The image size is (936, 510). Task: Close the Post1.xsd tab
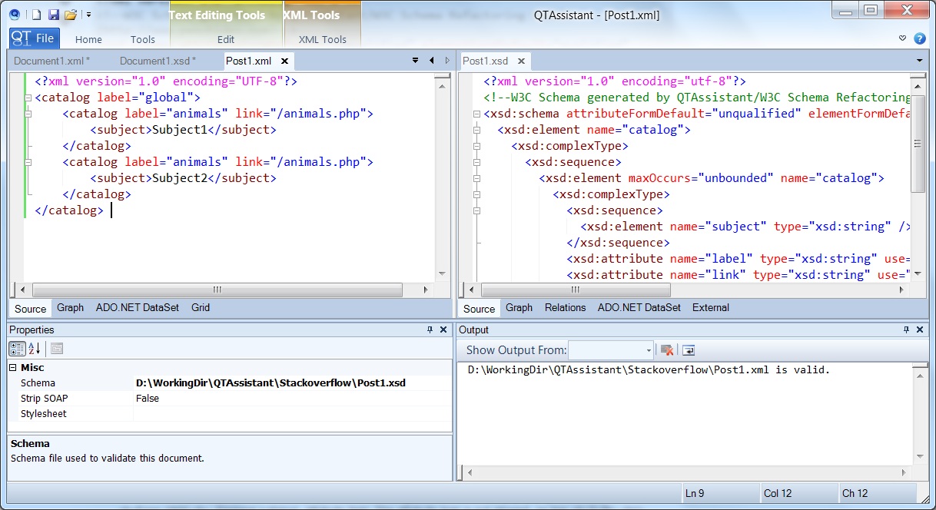pyautogui.click(x=521, y=61)
